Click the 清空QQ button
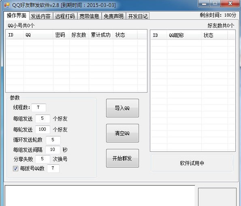Screen dimensions: 241x206 pos(122,133)
